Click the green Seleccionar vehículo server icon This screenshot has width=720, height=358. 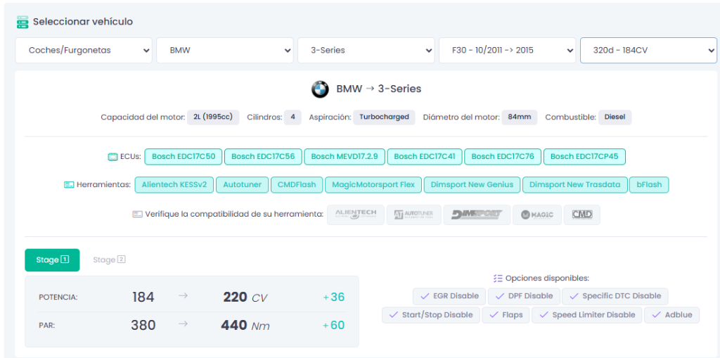tap(22, 22)
